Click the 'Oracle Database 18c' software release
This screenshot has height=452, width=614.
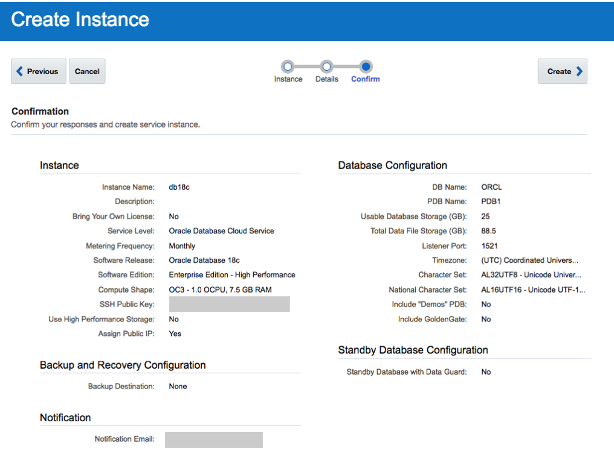coord(204,260)
